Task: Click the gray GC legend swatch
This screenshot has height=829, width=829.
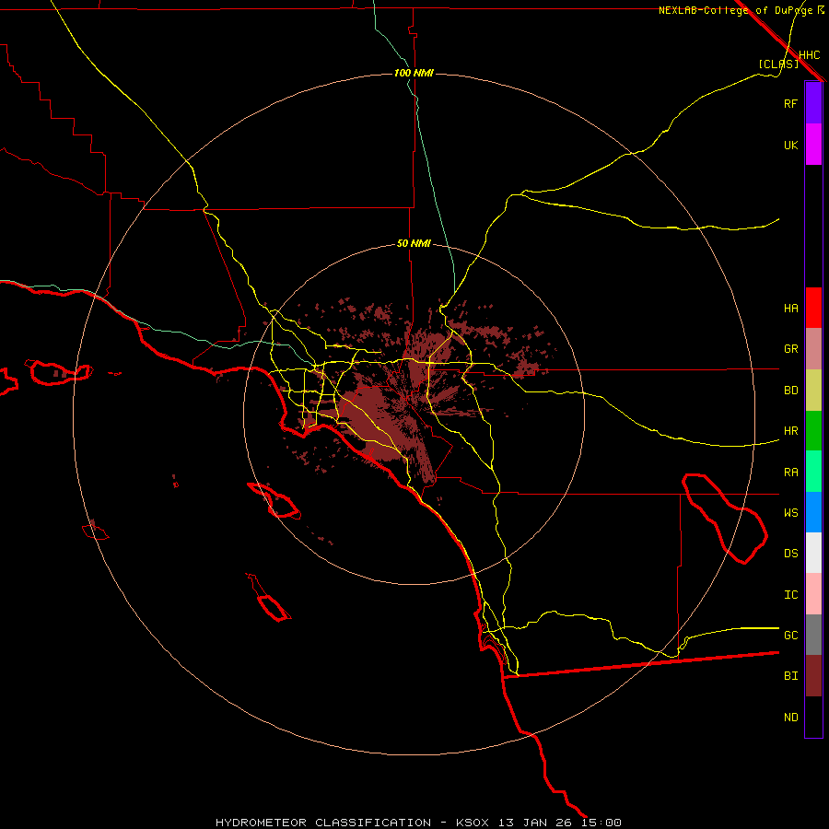Action: [x=813, y=635]
